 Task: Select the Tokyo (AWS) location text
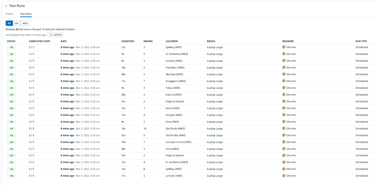[173, 88]
